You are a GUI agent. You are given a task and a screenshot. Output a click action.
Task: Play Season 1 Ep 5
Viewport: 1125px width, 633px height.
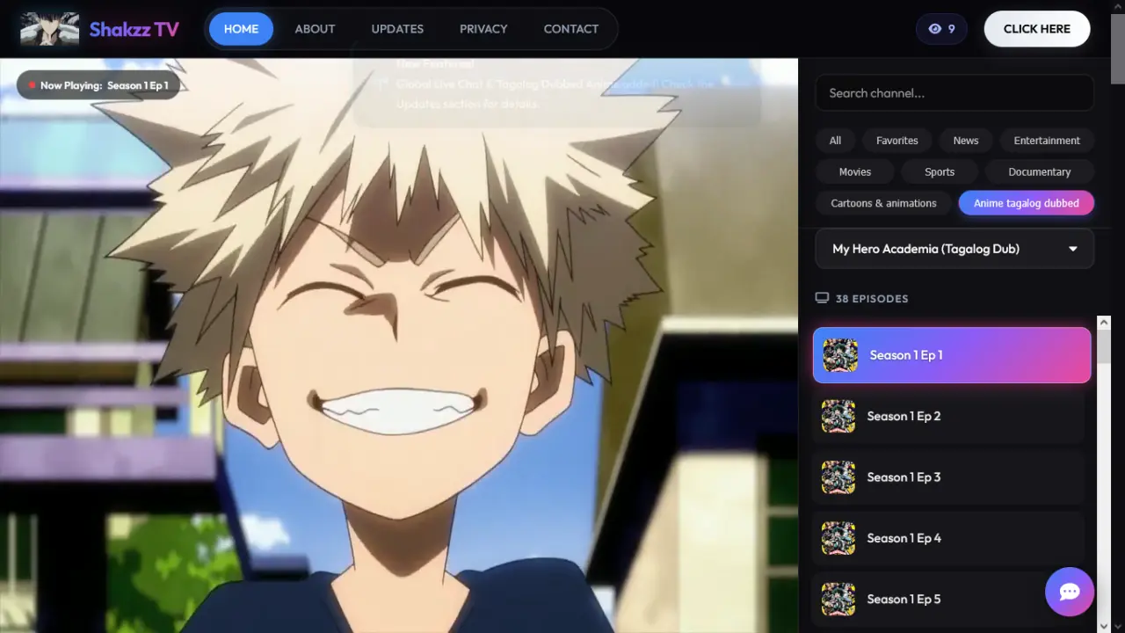coord(948,600)
